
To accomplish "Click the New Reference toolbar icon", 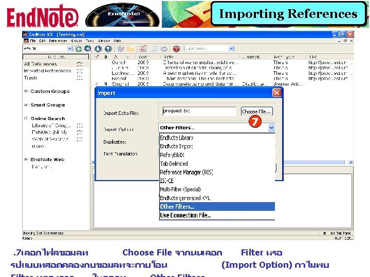I will click(78, 49).
